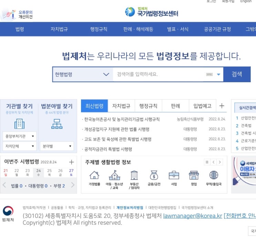The image size is (256, 237).
Task: Select day 27 토 in weekly calendar
Action: [x=71, y=172]
